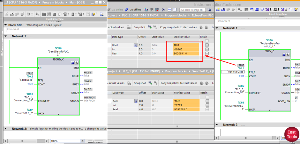The height and width of the screenshot is (144, 300).
Task: Click PLC_2 [CPU 1516-3 PN/DP] breadcrumb
Action: (x=141, y=15)
